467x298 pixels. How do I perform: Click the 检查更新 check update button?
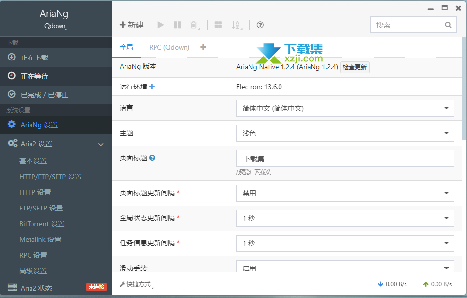point(354,67)
